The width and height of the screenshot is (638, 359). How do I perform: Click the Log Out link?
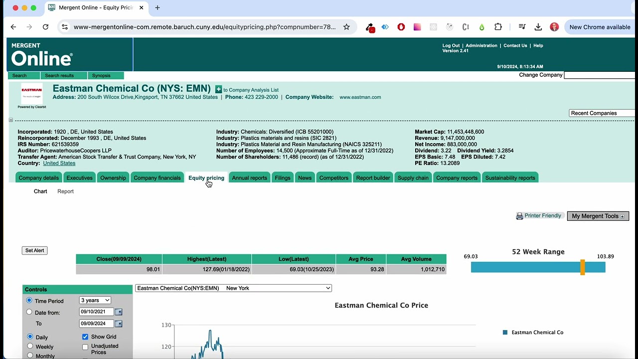[x=451, y=45]
